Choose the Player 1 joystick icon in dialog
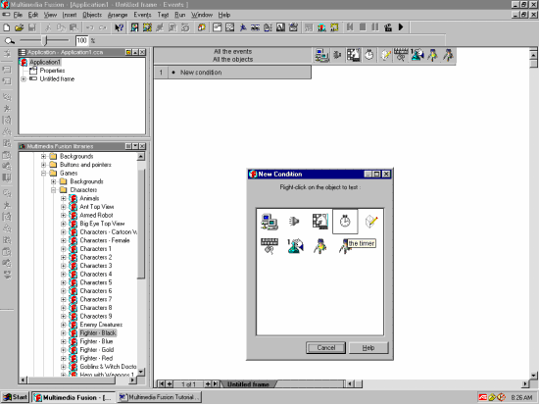540x405 pixels. [x=295, y=246]
